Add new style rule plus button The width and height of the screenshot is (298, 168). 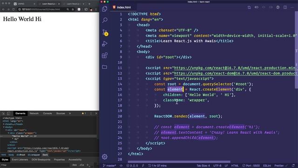88,165
